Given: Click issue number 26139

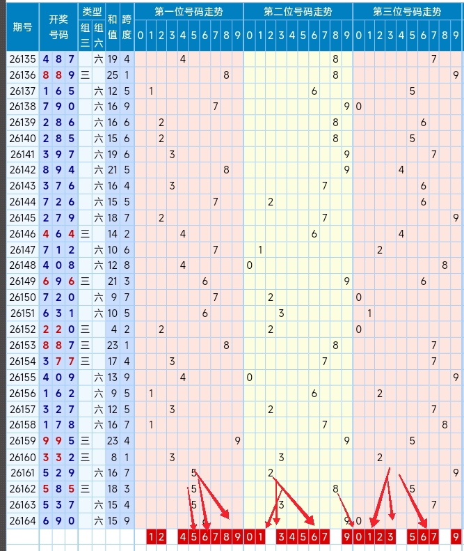Looking at the screenshot, I should [23, 123].
